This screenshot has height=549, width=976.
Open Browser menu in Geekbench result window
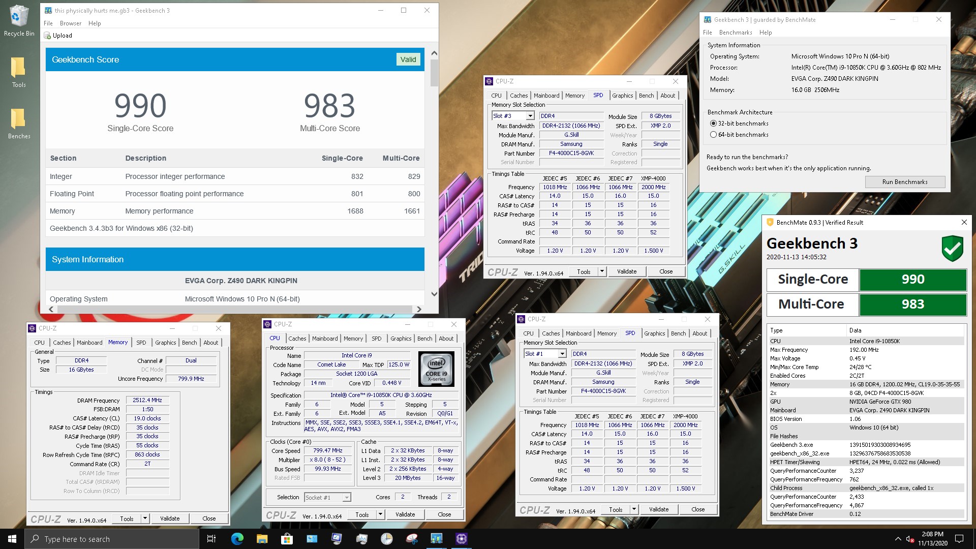71,23
